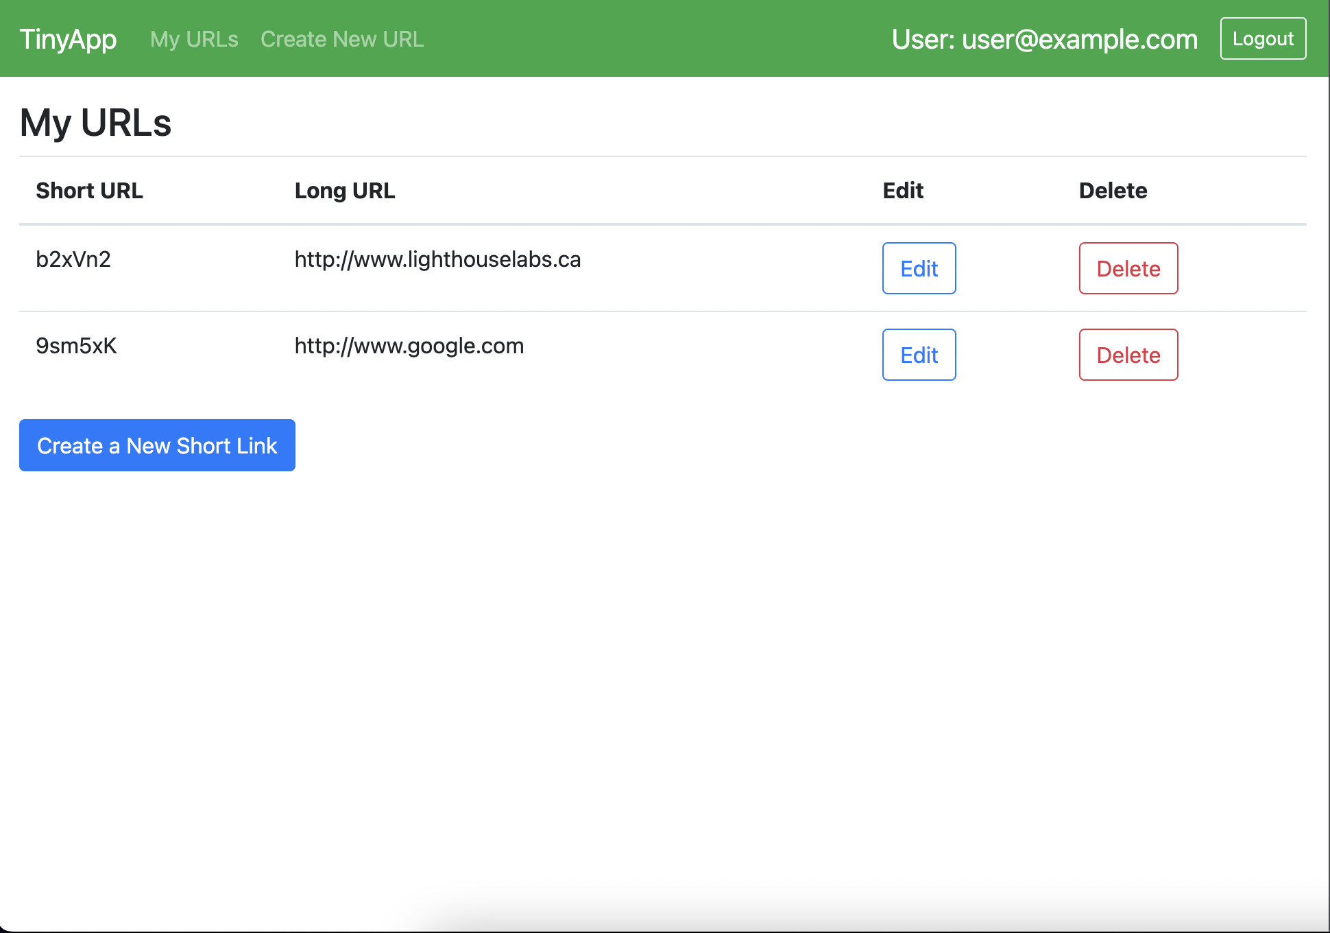1330x933 pixels.
Task: Click the user@example.com email in header
Action: (x=1080, y=39)
